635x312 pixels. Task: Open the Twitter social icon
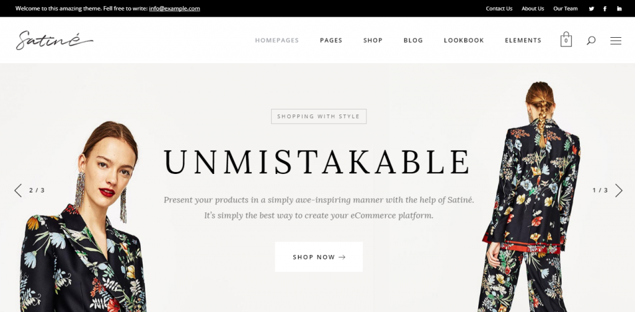point(591,9)
